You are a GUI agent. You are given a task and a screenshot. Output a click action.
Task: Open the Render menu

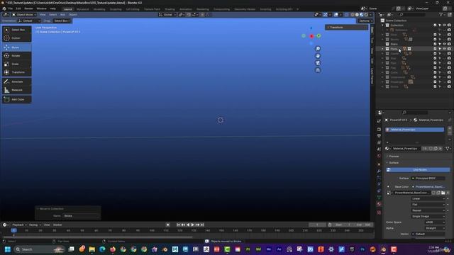28,8
